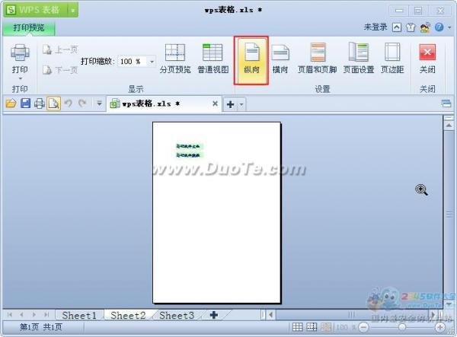The image size is (457, 337).
Task: Click the redo arrow icon
Action: point(82,103)
